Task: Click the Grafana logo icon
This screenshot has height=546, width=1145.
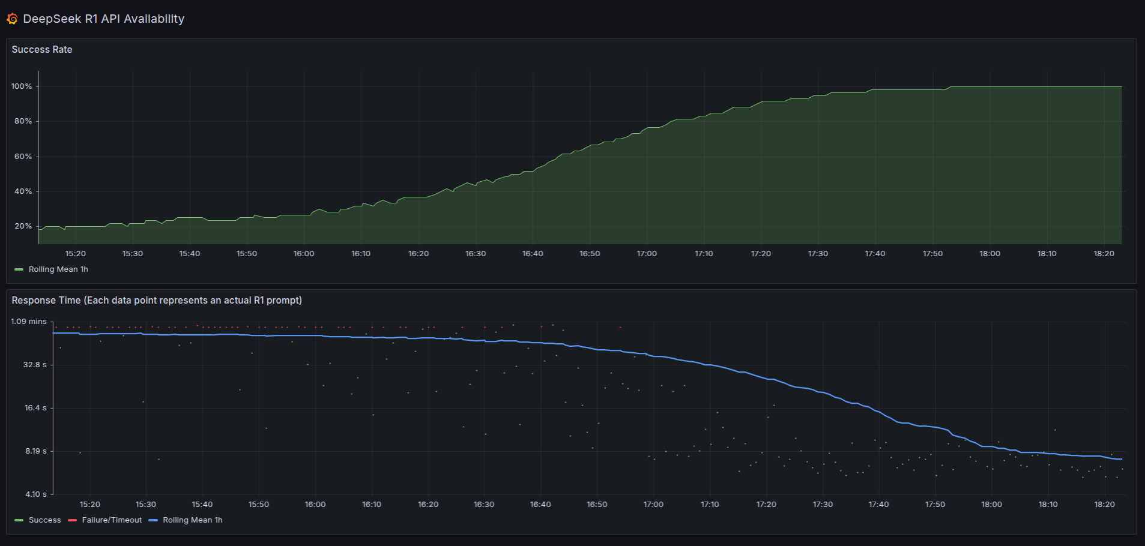Action: point(12,19)
